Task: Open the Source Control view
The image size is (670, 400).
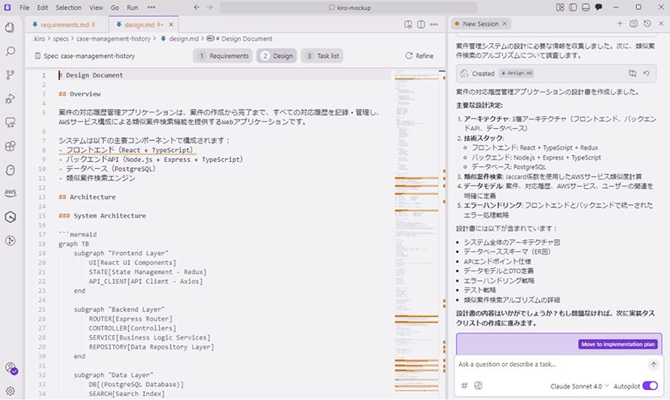Action: (x=10, y=75)
